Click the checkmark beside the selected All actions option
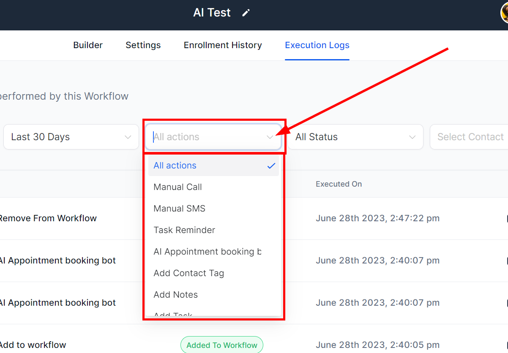The height and width of the screenshot is (353, 508). pos(271,166)
